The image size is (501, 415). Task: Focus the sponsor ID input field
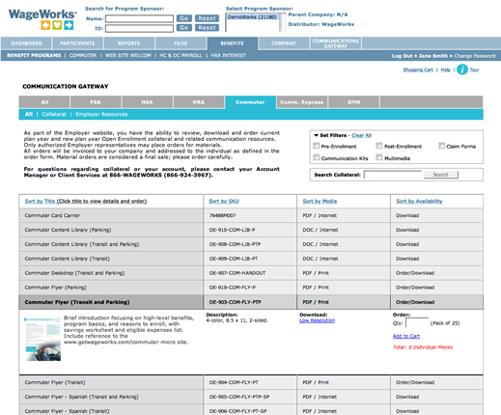(139, 29)
